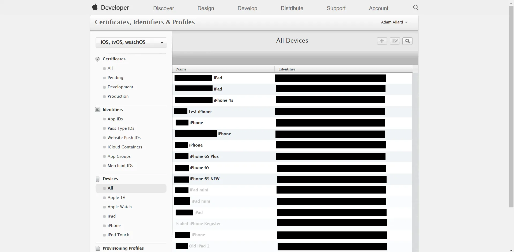Sort devices by Name column
This screenshot has width=514, height=252.
pyautogui.click(x=223, y=69)
